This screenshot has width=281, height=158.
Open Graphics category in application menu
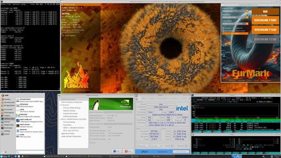coord(8,115)
